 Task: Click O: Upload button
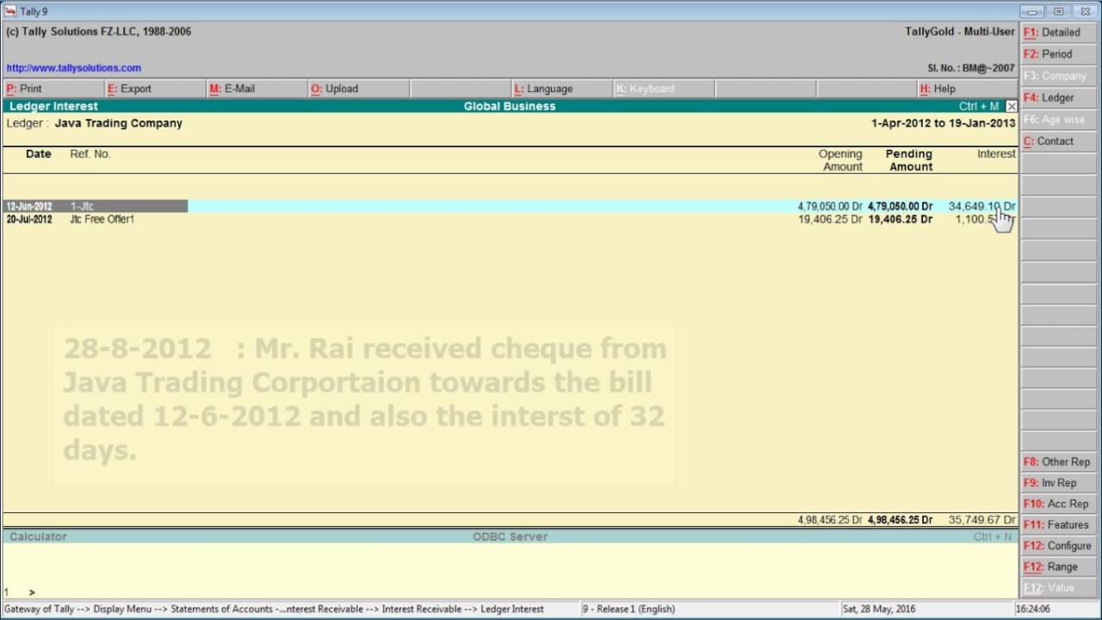(357, 89)
